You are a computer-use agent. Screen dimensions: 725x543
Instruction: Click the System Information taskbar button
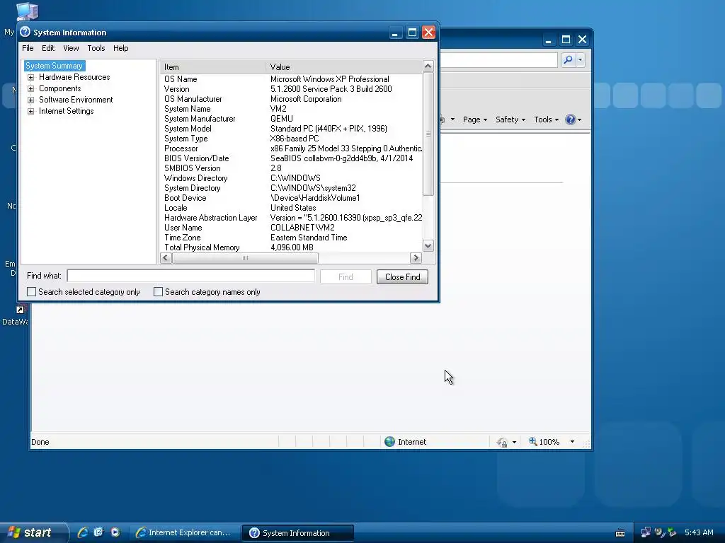point(298,533)
